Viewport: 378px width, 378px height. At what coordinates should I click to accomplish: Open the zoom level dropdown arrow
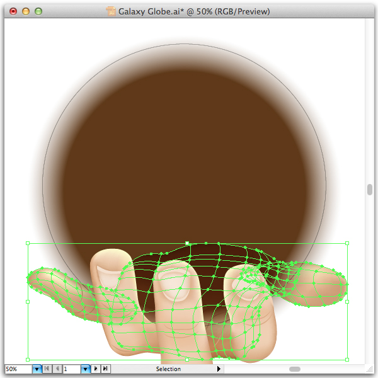[37, 369]
